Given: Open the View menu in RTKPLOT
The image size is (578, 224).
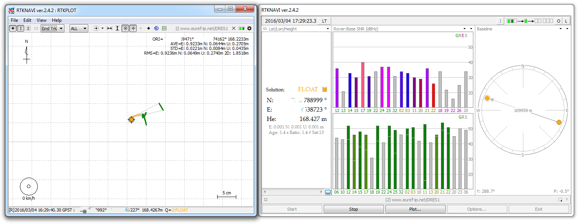Looking at the screenshot, I should pos(41,20).
